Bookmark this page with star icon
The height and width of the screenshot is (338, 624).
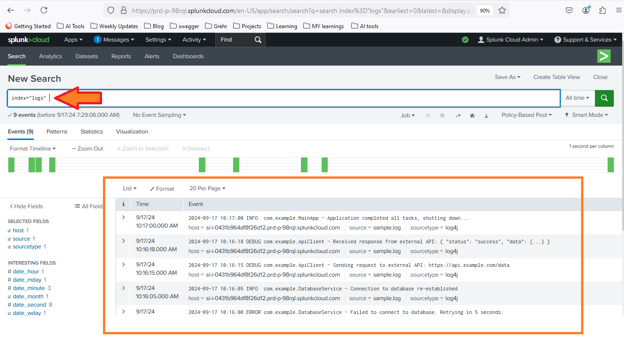(502, 10)
